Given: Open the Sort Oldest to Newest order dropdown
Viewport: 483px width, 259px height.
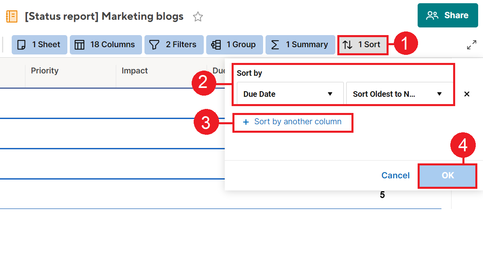Looking at the screenshot, I should coord(399,94).
